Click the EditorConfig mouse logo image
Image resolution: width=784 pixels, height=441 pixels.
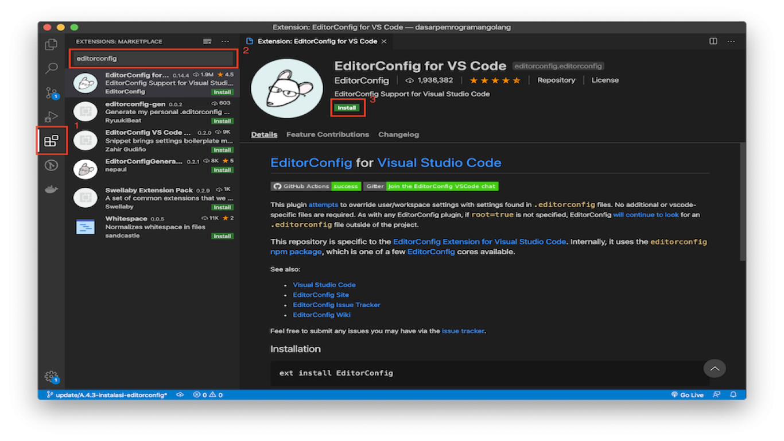tap(287, 88)
